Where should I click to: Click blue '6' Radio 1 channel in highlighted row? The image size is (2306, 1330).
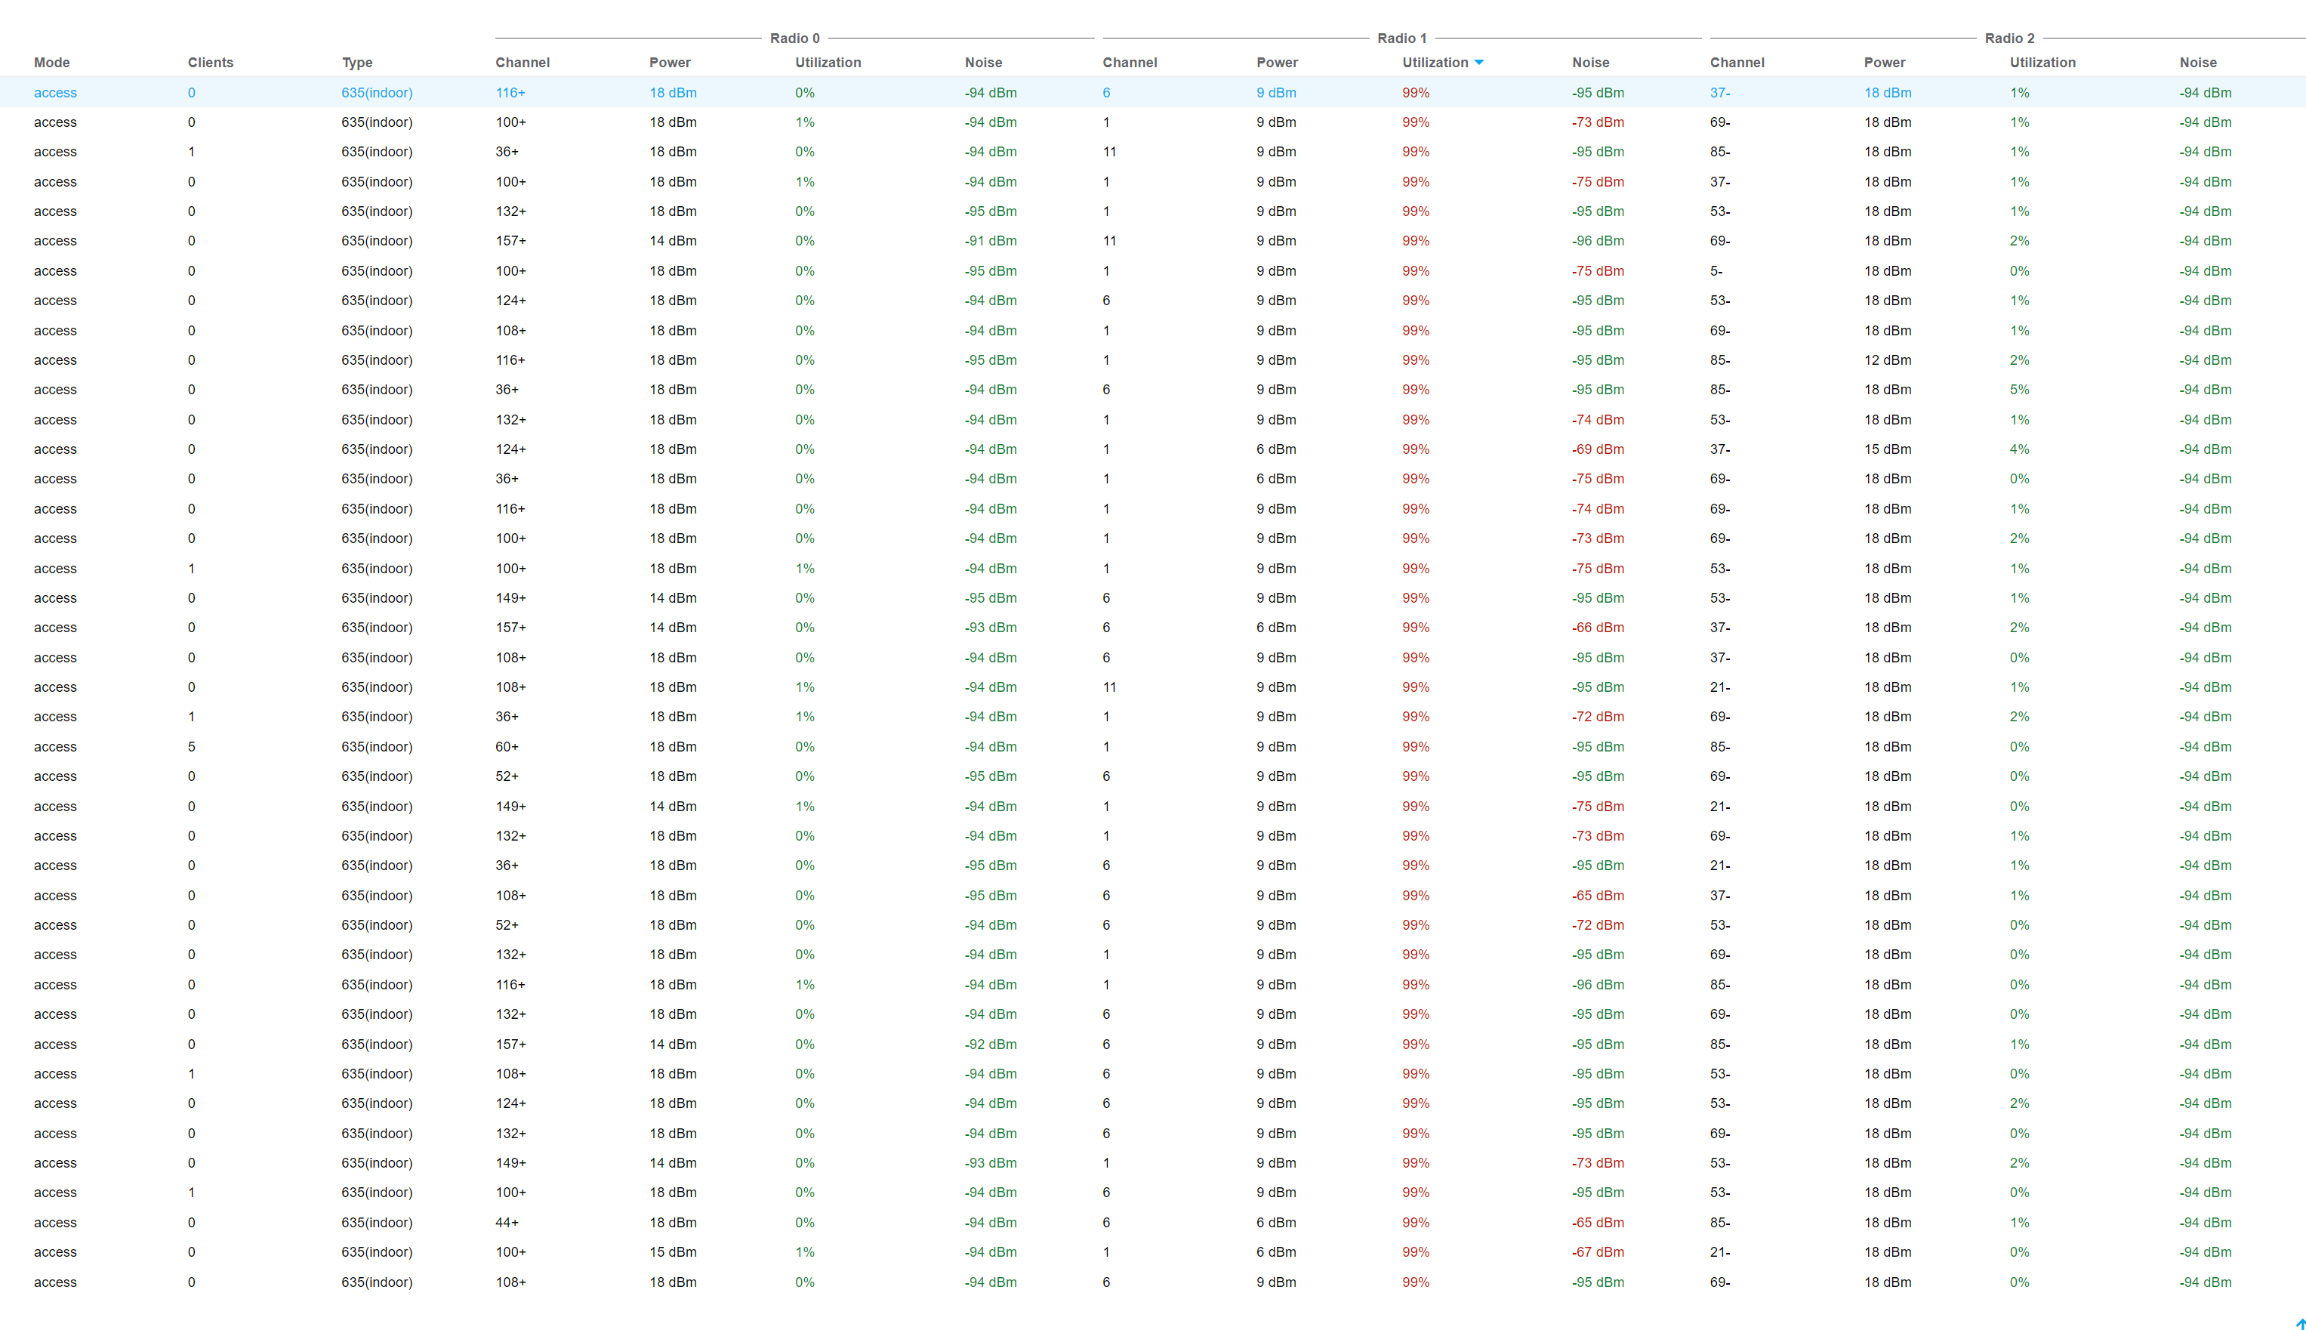1106,92
